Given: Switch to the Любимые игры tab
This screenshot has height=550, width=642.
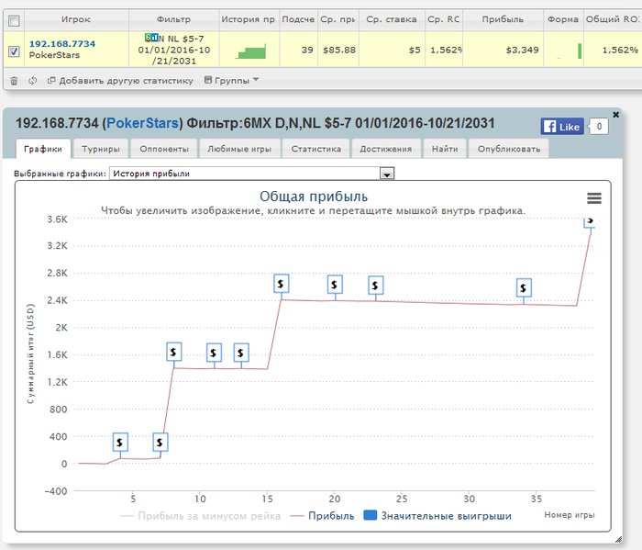Looking at the screenshot, I should [x=239, y=149].
